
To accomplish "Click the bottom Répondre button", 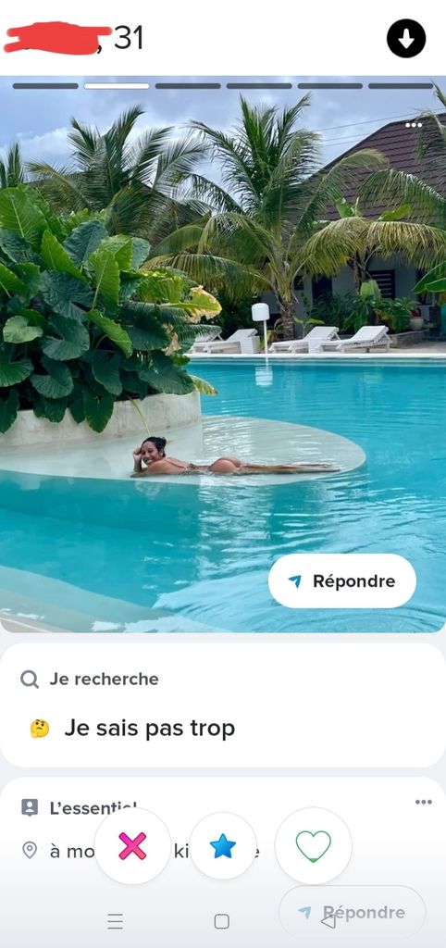I will click(353, 912).
